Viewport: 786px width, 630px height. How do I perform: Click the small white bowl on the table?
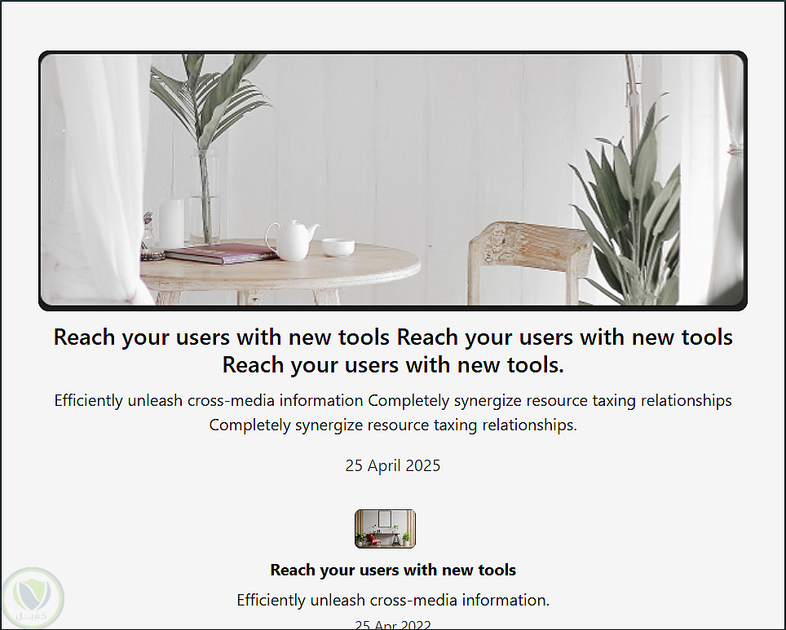(338, 247)
